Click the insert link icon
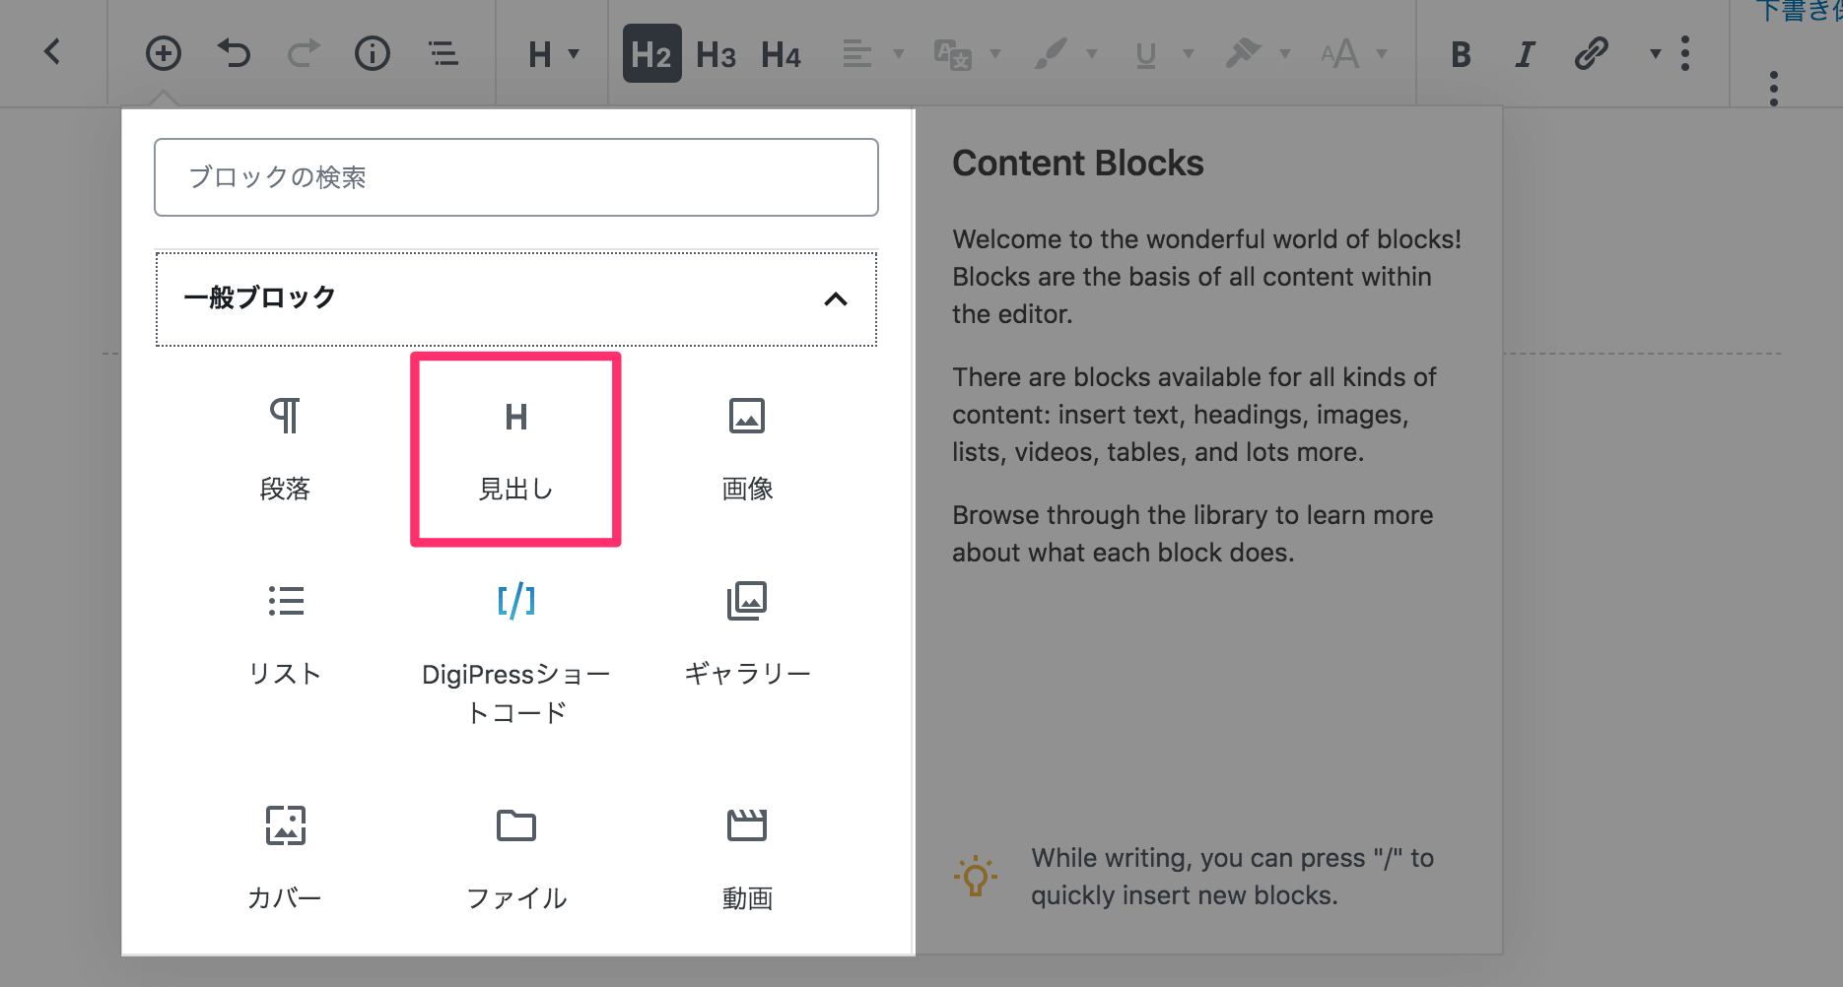 coord(1591,53)
